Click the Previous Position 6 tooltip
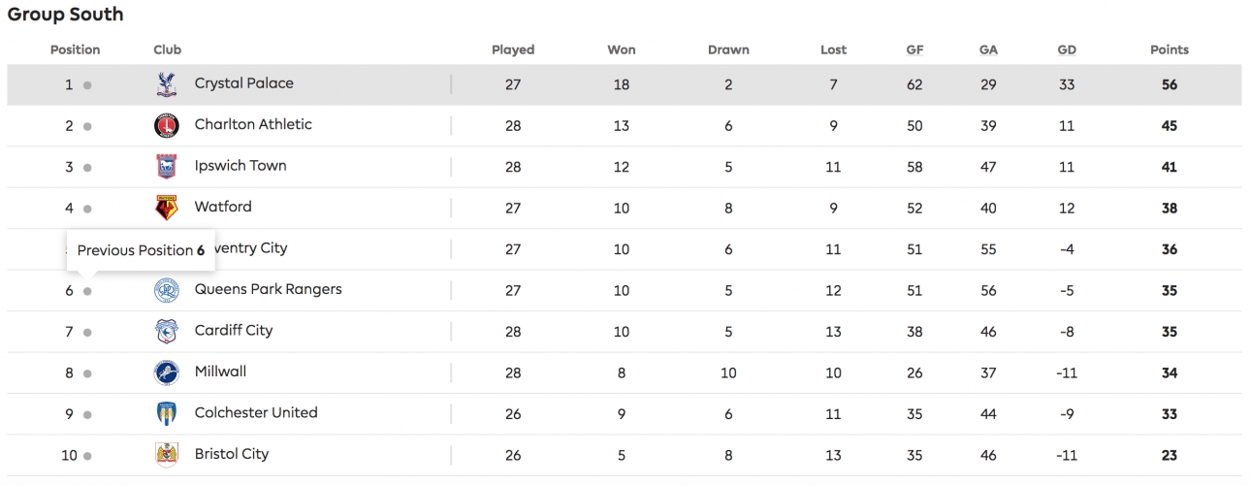 pos(141,250)
